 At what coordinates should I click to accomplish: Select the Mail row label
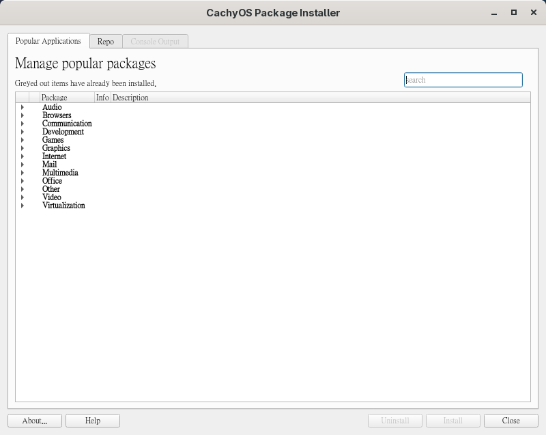pyautogui.click(x=49, y=165)
